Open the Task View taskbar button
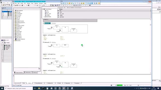This screenshot has height=90, width=161. pos(35,88)
